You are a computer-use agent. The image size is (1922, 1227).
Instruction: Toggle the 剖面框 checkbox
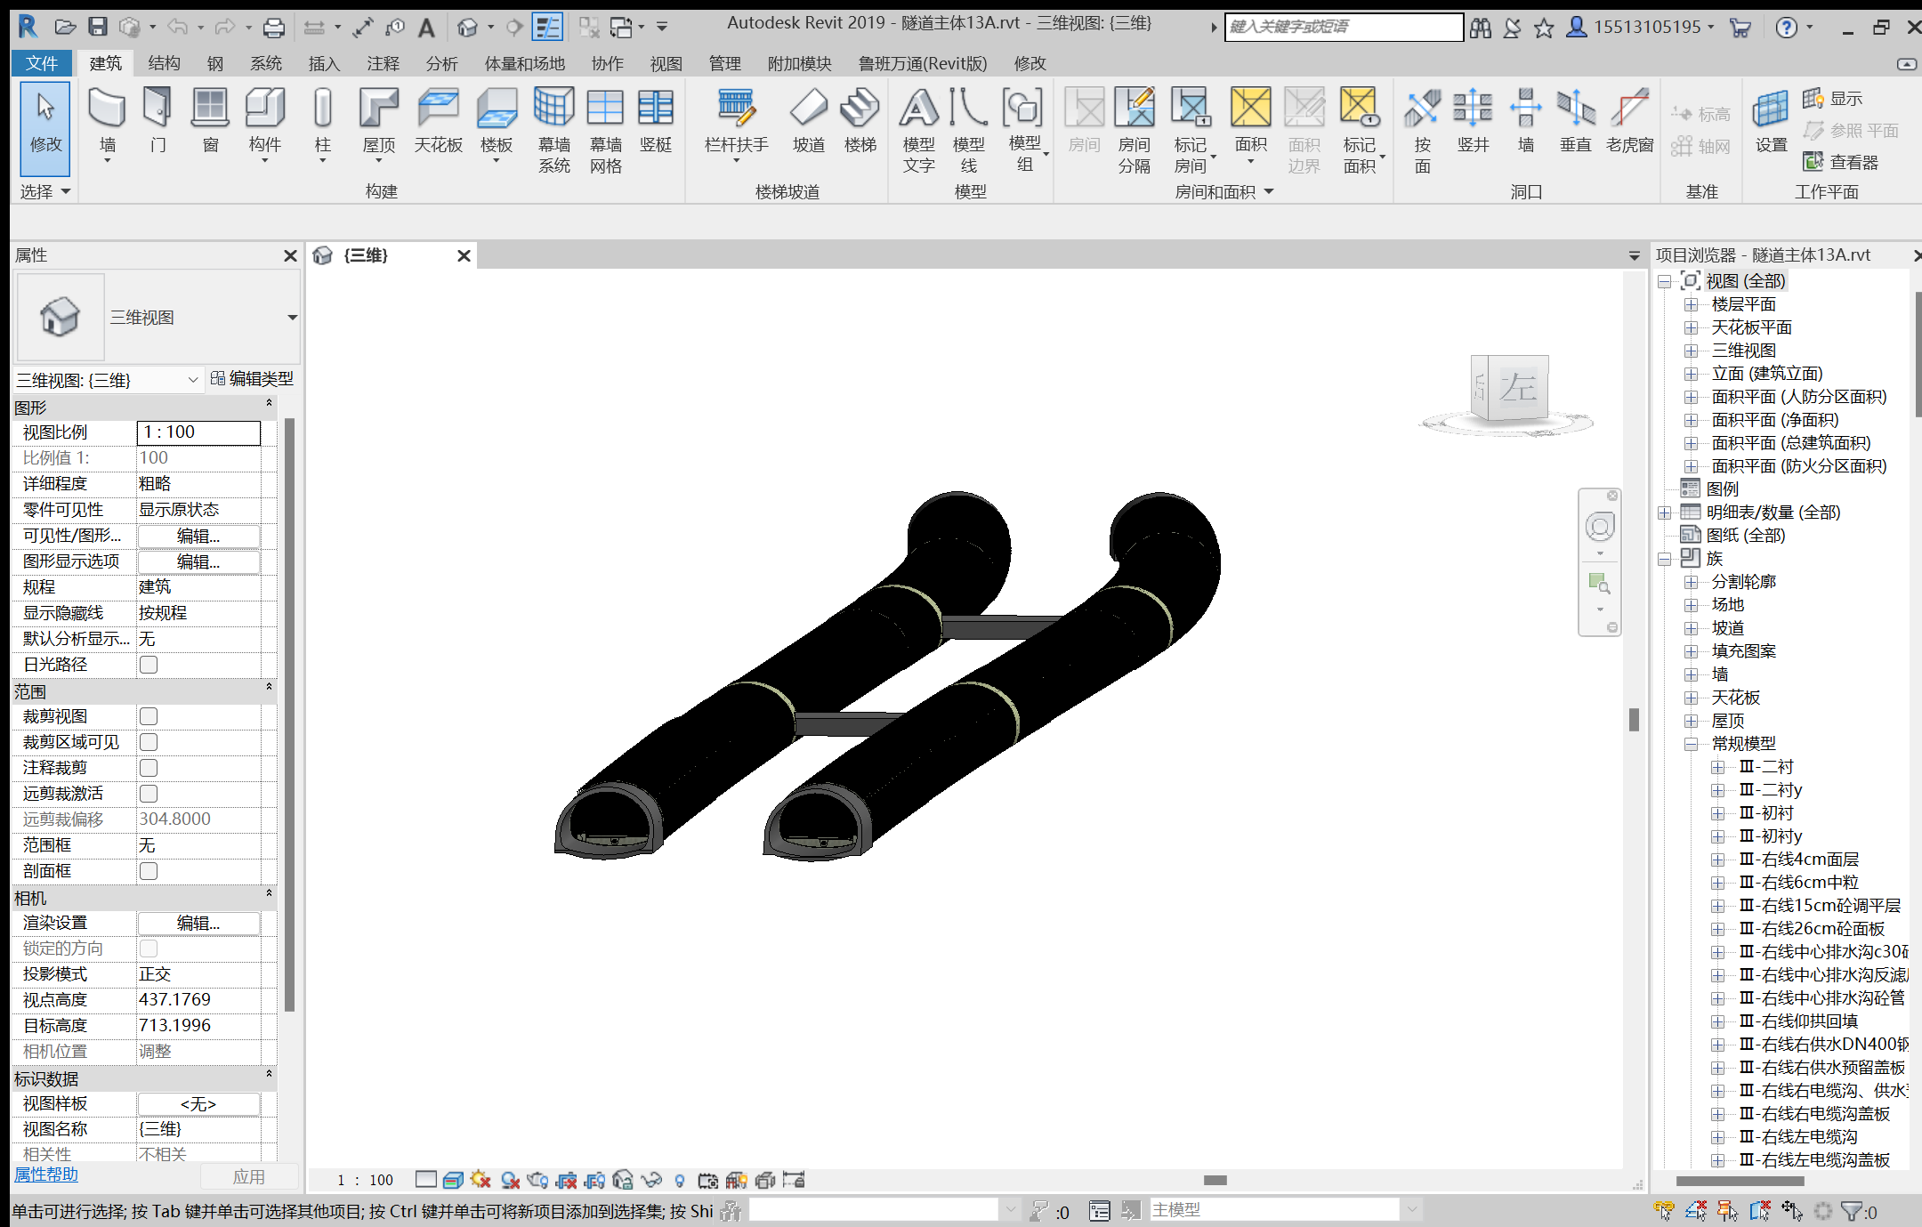[149, 871]
